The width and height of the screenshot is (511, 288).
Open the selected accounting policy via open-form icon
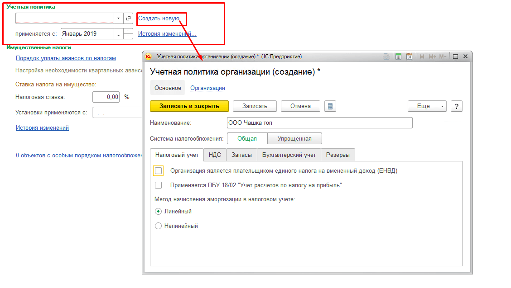tap(128, 18)
